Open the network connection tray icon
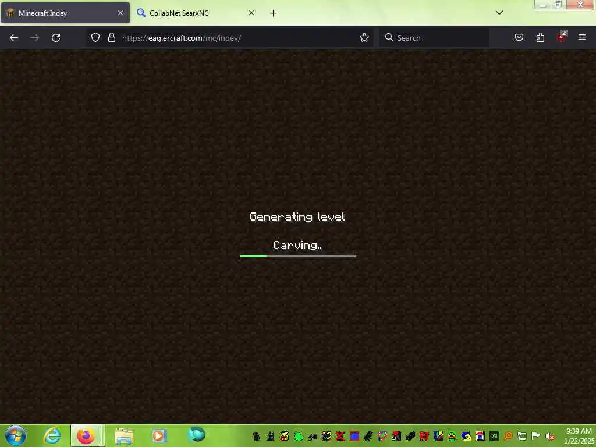Viewport: 596px width, 447px height. 522,436
